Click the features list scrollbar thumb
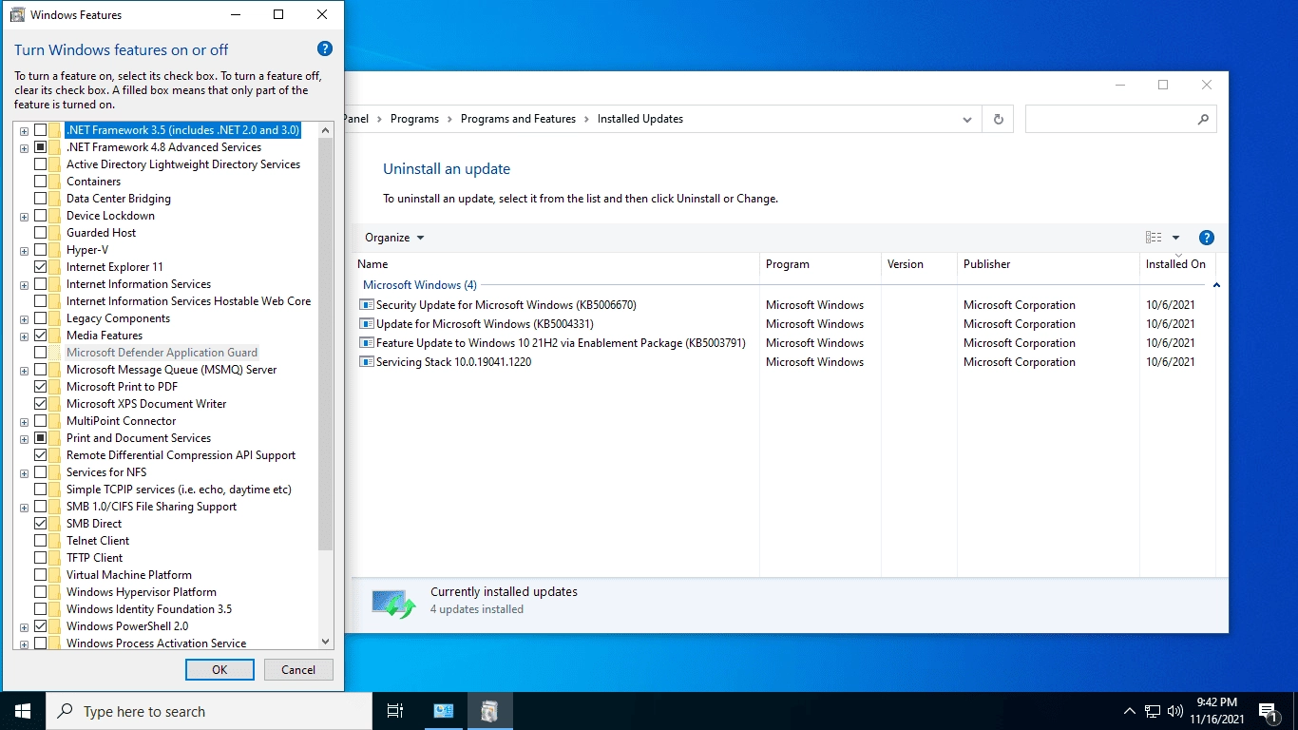The image size is (1298, 730). 326,344
